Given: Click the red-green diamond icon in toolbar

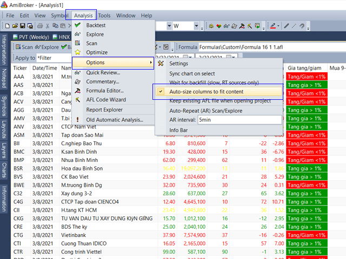Looking at the screenshot, I should pos(218,26).
